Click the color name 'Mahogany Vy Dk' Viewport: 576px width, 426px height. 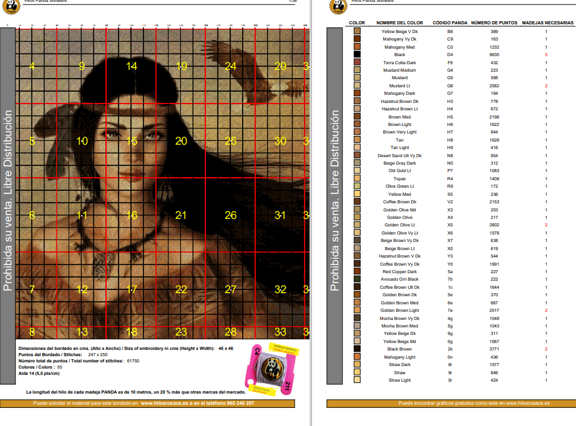[x=399, y=39]
